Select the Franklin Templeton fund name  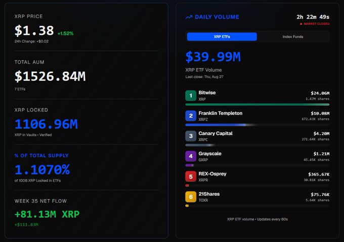220,113
